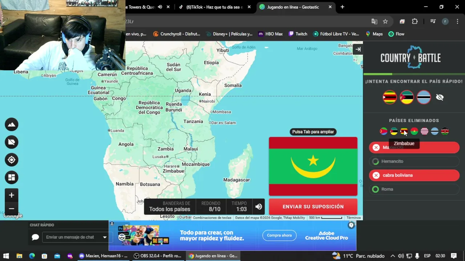The height and width of the screenshot is (261, 465).
Task: Open Maps bookmark
Action: [374, 34]
